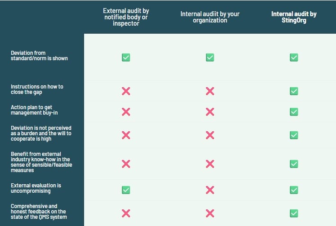Image resolution: width=336 pixels, height=226 pixels.
Task: Click the 'External audit by notified body' header
Action: pos(126,17)
